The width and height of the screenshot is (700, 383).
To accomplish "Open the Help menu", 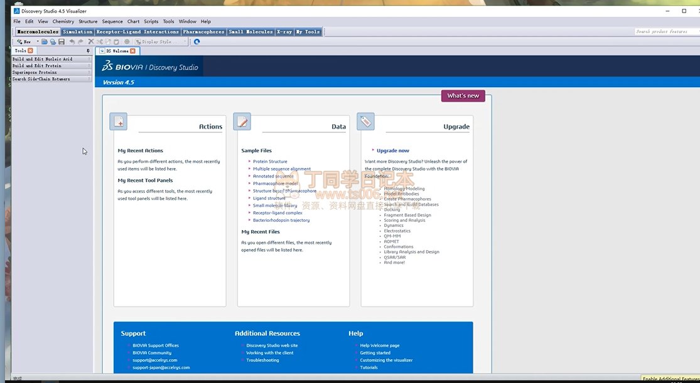I will click(x=205, y=21).
